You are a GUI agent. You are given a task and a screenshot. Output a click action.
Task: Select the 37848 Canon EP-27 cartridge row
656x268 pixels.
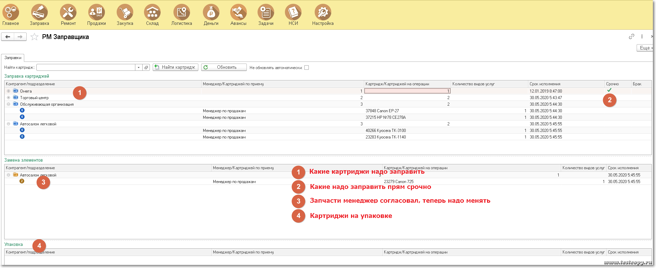point(382,111)
